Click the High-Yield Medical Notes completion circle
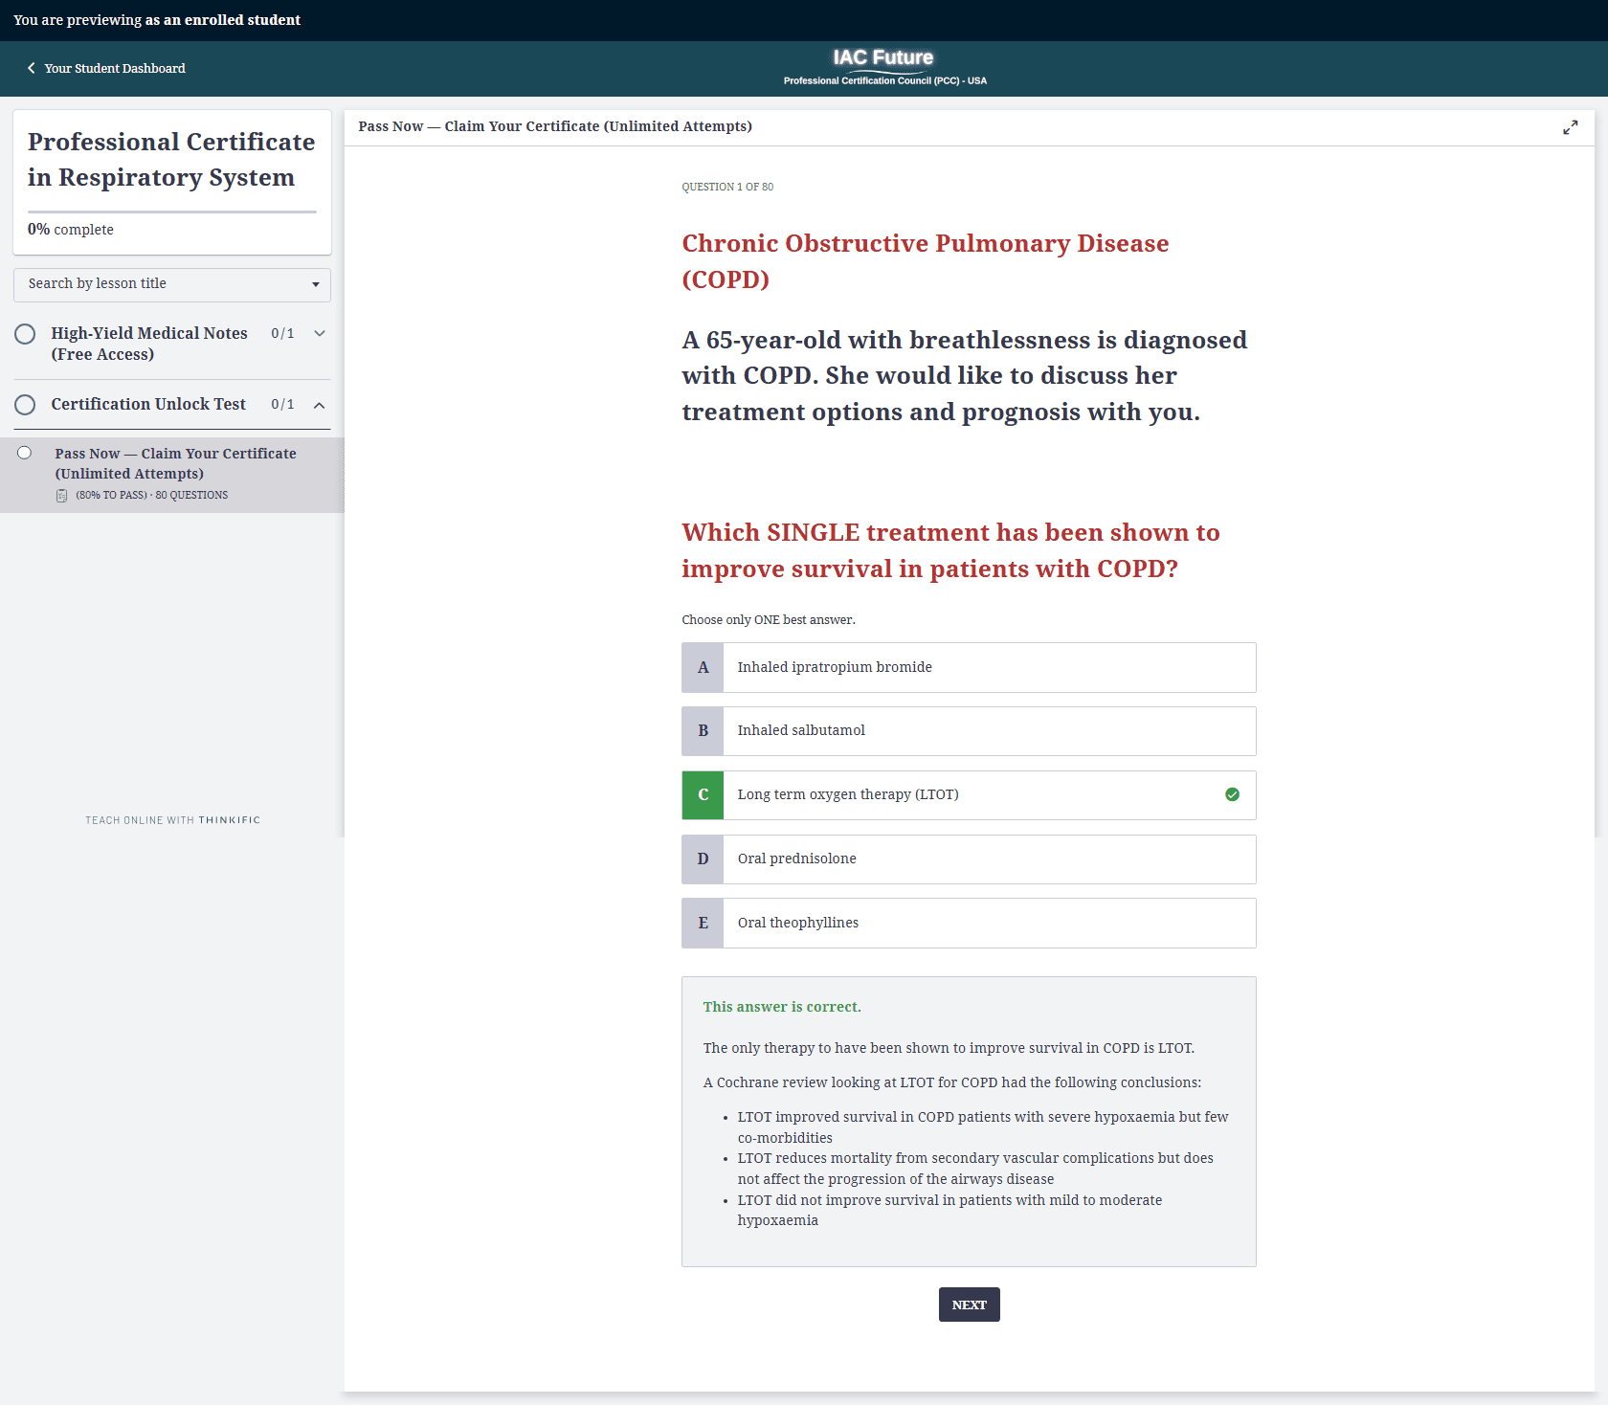1608x1405 pixels. click(x=26, y=334)
